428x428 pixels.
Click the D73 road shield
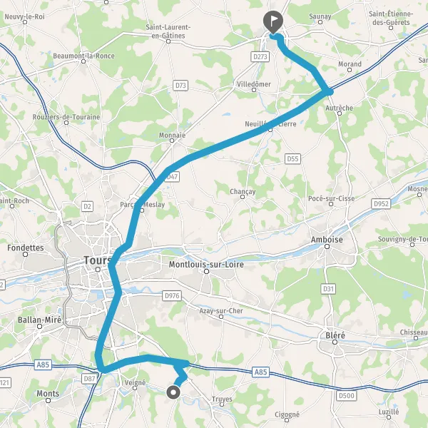(x=180, y=86)
